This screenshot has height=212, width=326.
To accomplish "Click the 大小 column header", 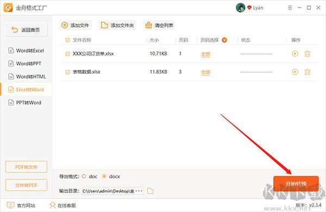I will [x=154, y=40].
